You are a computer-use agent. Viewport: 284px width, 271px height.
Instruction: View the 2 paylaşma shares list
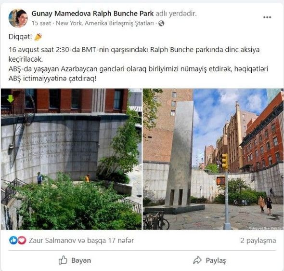[258, 241]
